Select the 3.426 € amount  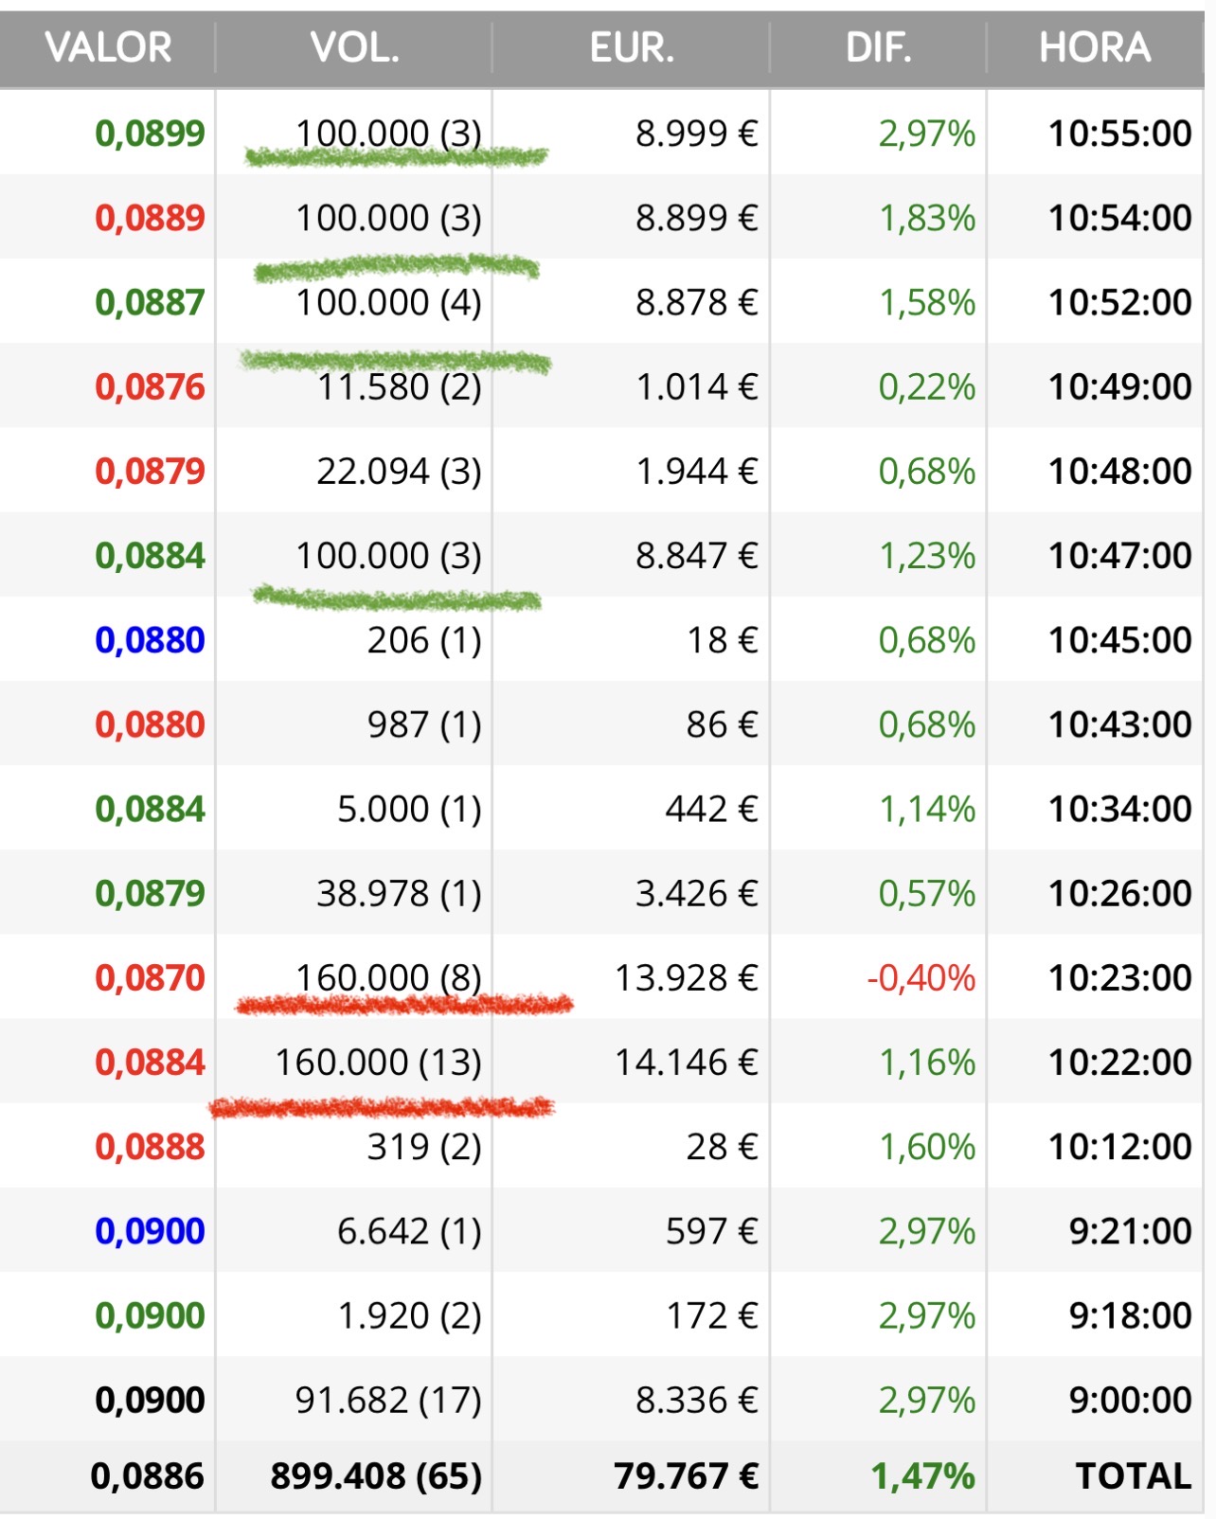[x=697, y=893]
